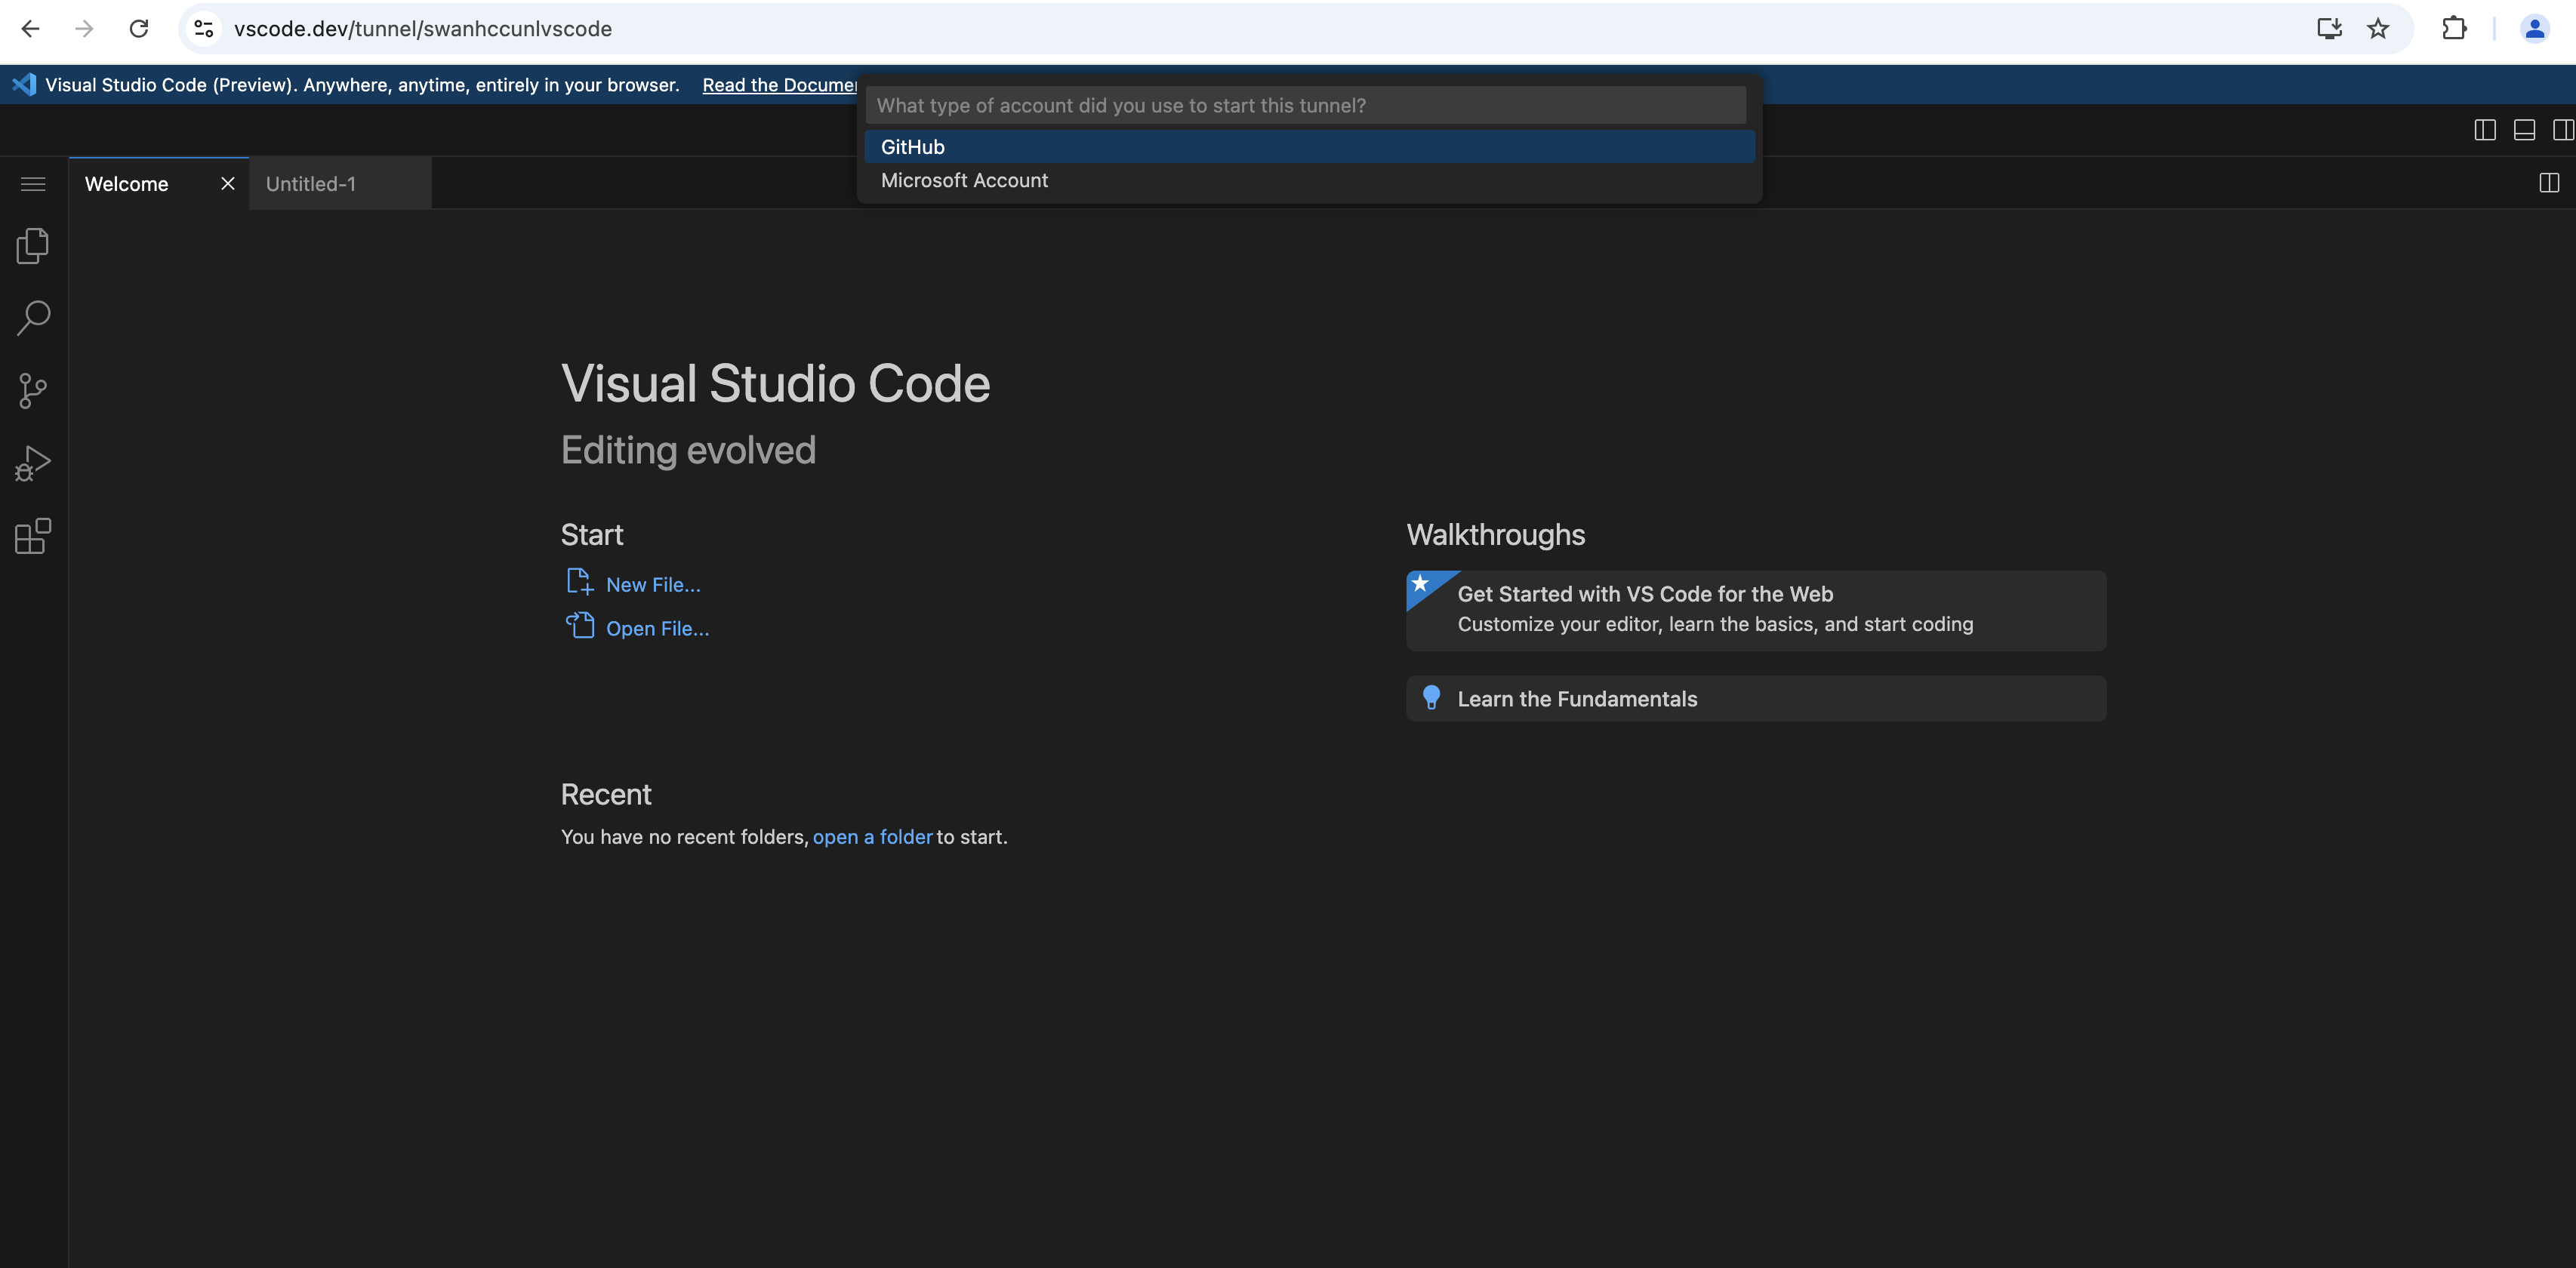Toggle the primary side bar
This screenshot has width=2576, height=1268.
(x=2485, y=130)
